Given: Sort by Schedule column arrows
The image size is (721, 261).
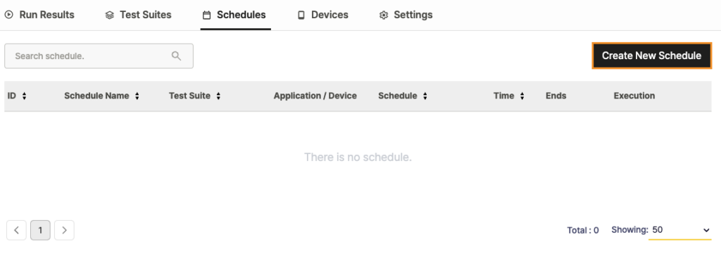Looking at the screenshot, I should [425, 96].
